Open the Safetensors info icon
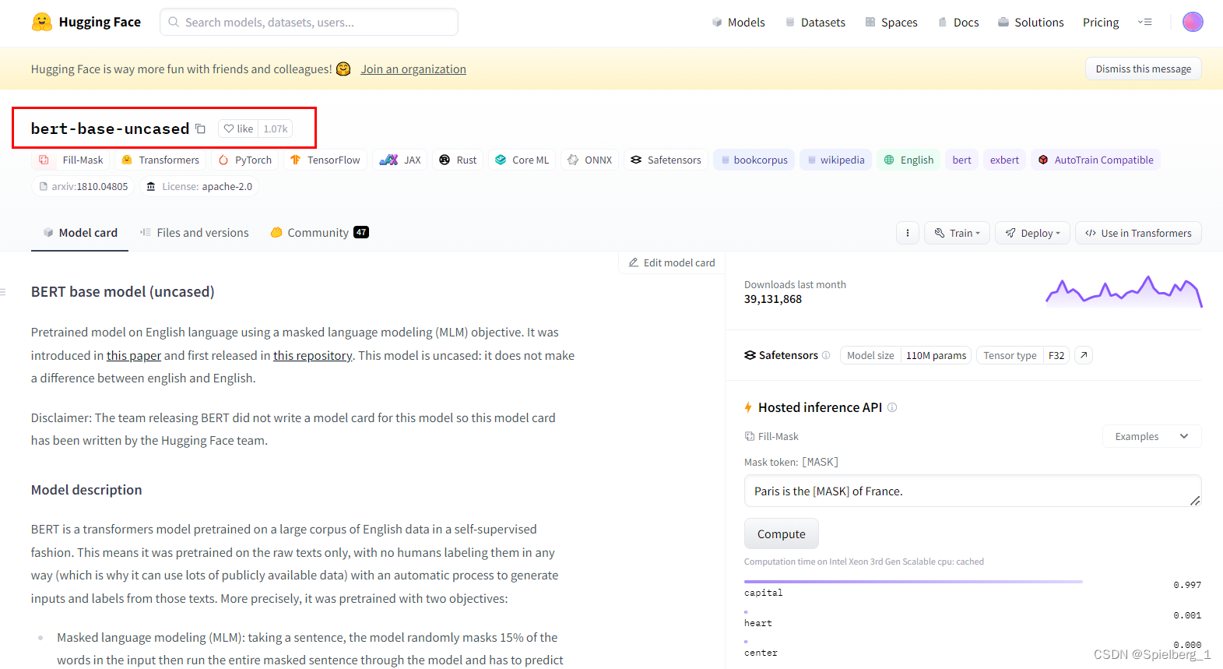 click(x=826, y=355)
